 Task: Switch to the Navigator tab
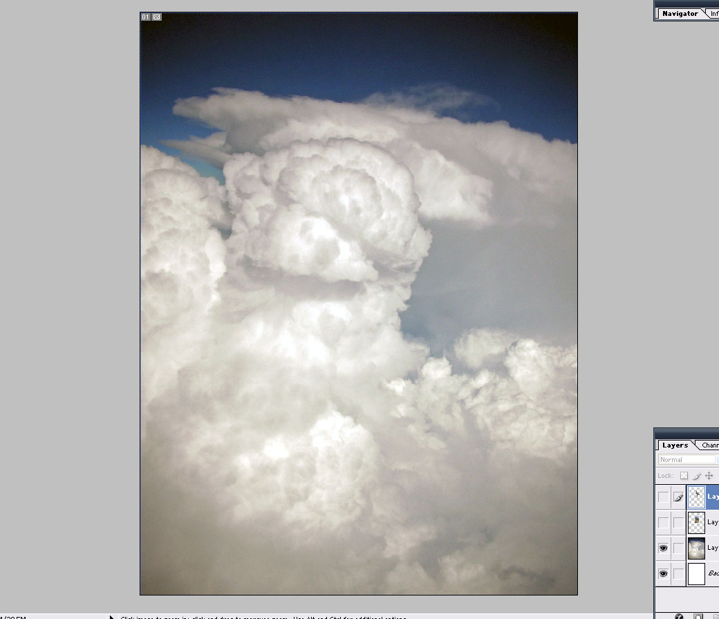coord(680,14)
